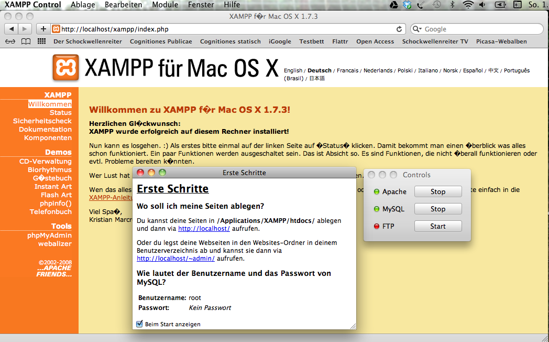This screenshot has width=549, height=342.
Task: Click the Google search field
Action: click(x=477, y=29)
